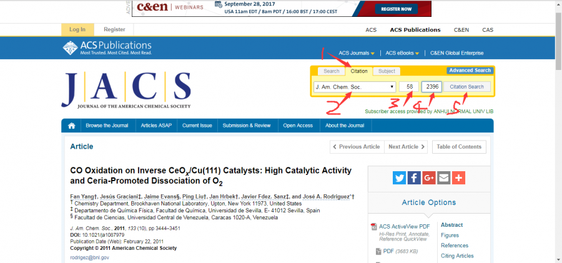562x263 pixels.
Task: Click the DOI 10.1021/ja1087979 text
Action: (x=97, y=235)
